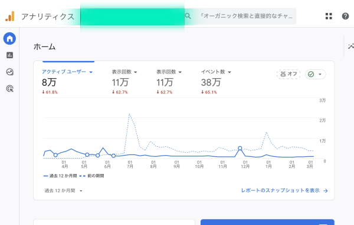Open the green checkmark data quality dropdown
The image size is (354, 225).
click(x=316, y=74)
